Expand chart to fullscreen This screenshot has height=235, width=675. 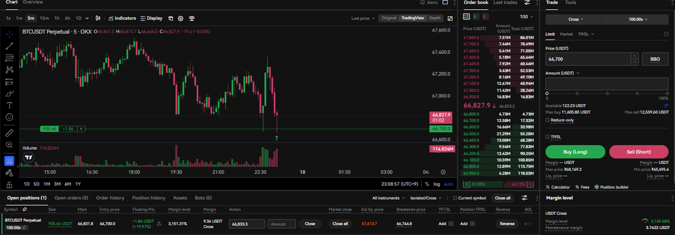[x=450, y=18]
